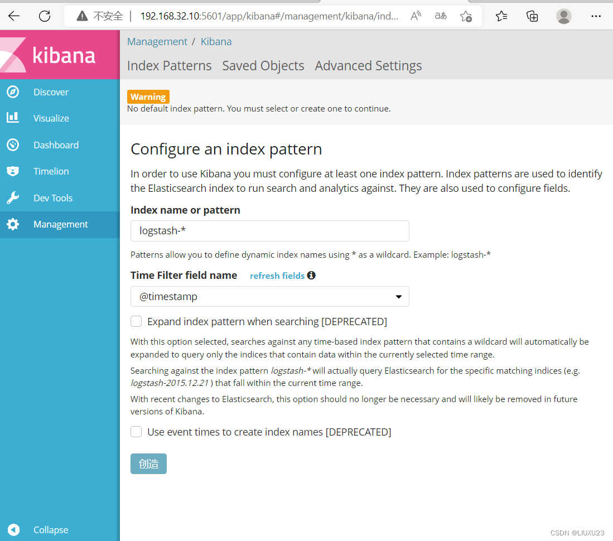Viewport: 613px width, 541px height.
Task: Click the 不安全 security label
Action: (x=108, y=16)
